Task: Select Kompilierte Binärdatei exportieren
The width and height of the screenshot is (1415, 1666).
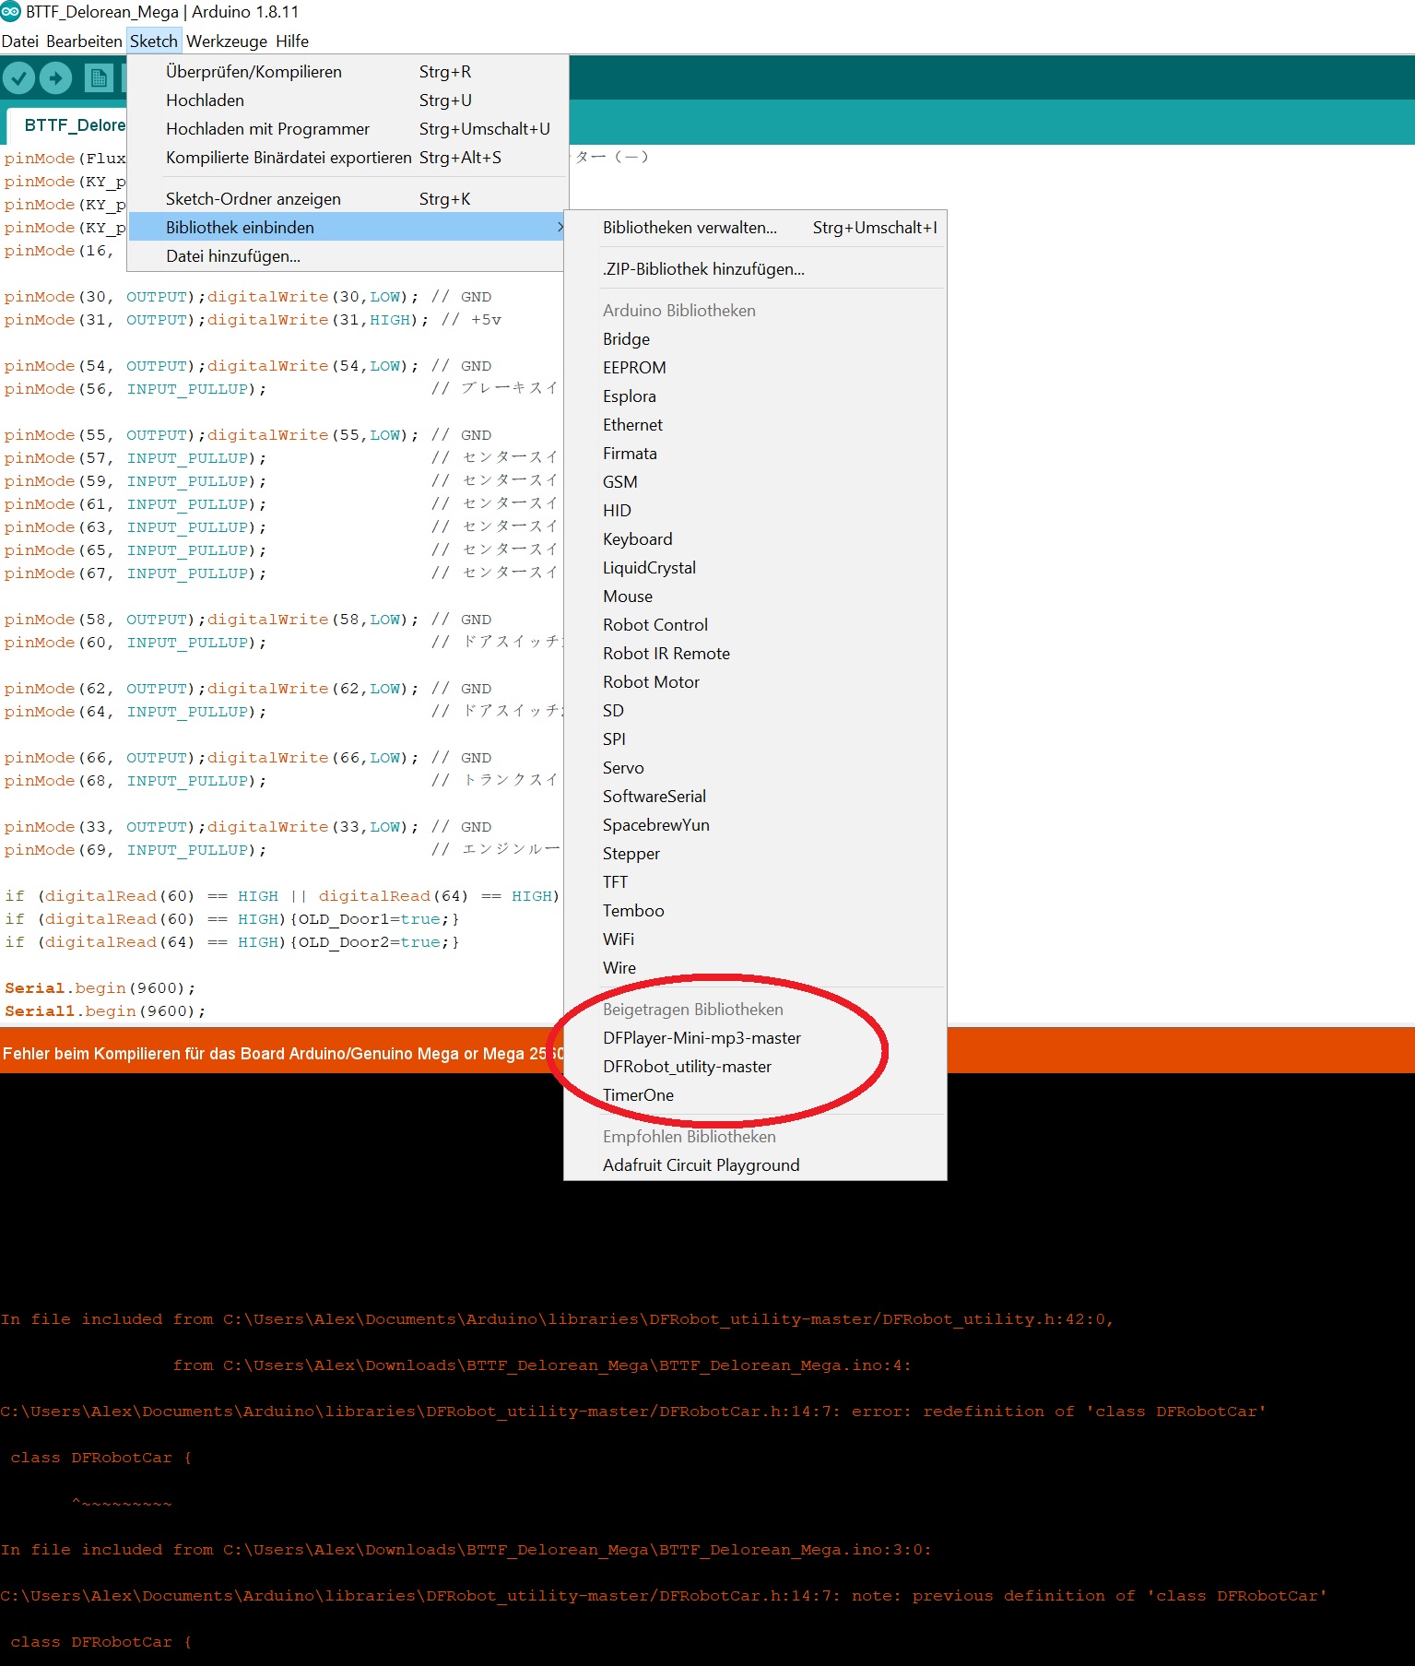Action: [x=347, y=158]
